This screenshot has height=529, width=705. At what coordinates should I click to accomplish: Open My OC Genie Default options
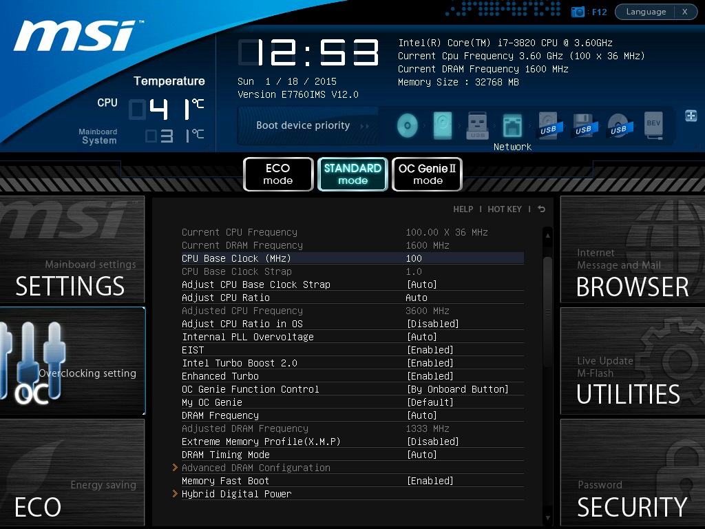point(352,402)
